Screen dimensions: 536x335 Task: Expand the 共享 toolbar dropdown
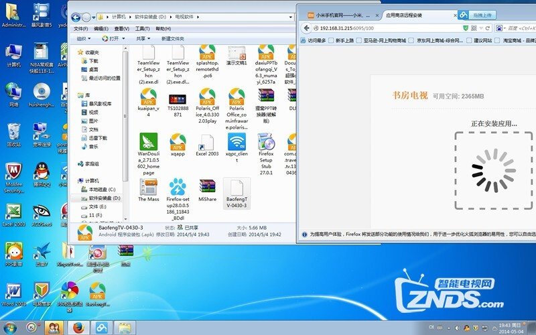coord(143,39)
